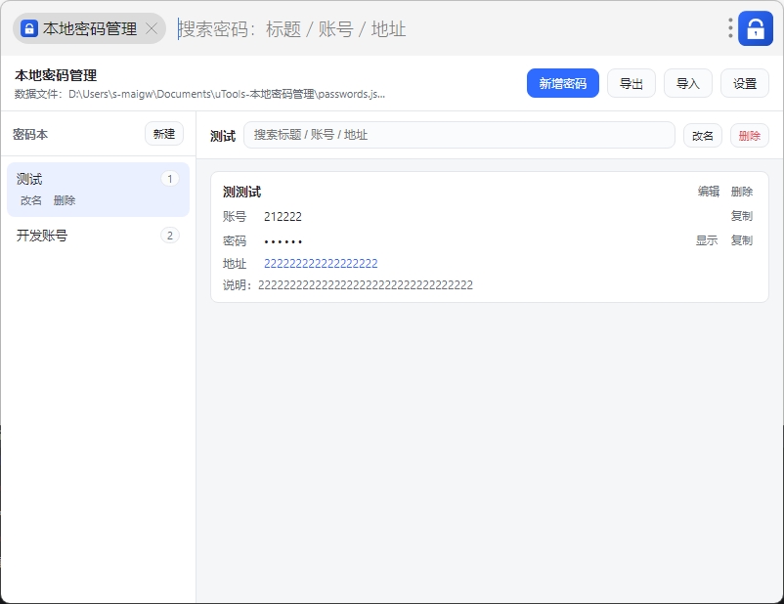This screenshot has width=784, height=604.
Task: Click the red 删除 button in panel header
Action: (749, 136)
